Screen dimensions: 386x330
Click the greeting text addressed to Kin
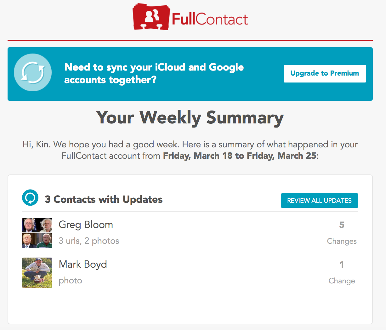coord(190,150)
